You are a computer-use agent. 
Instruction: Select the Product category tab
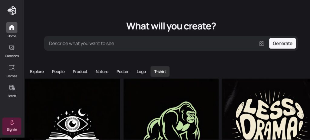coord(80,72)
